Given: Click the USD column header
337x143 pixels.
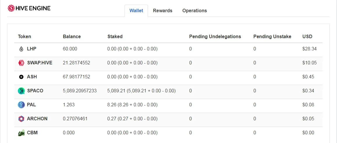Looking at the screenshot, I should (x=307, y=36).
